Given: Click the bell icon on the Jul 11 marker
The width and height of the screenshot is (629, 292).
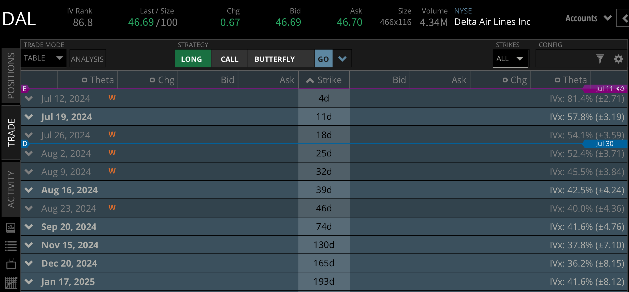Looking at the screenshot, I should tap(622, 89).
